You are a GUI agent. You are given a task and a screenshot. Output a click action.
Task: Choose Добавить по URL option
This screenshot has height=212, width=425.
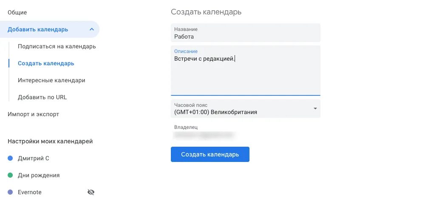[42, 98]
